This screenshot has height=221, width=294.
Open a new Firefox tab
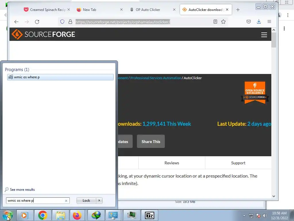pos(238,10)
